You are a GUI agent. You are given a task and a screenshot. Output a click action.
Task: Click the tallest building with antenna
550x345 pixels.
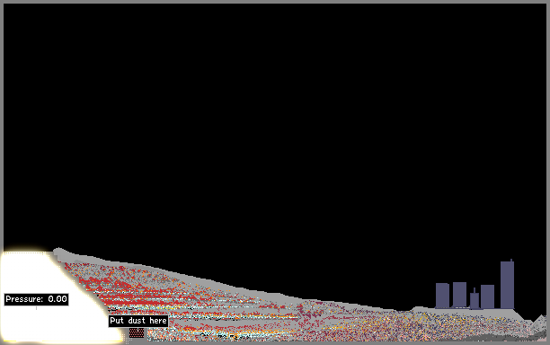coord(507,285)
